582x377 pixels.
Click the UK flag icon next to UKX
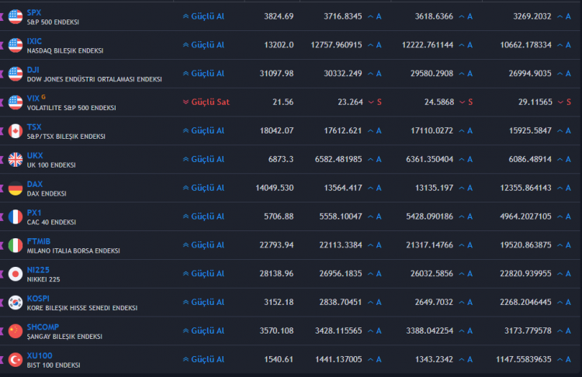(16, 160)
